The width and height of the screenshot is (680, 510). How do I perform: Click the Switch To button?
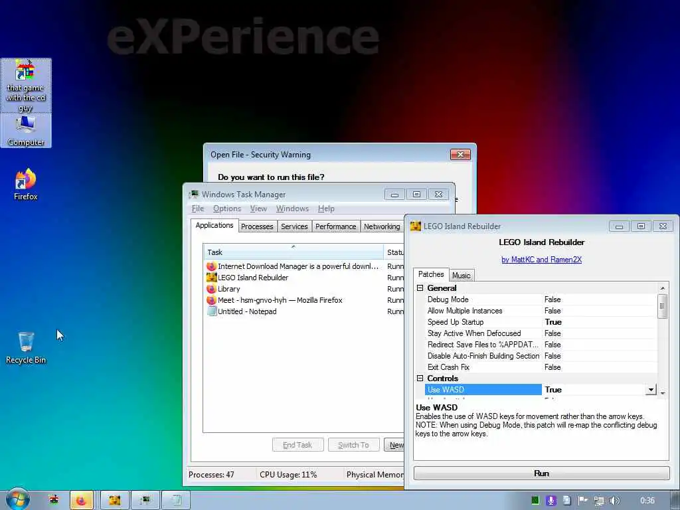pos(353,445)
